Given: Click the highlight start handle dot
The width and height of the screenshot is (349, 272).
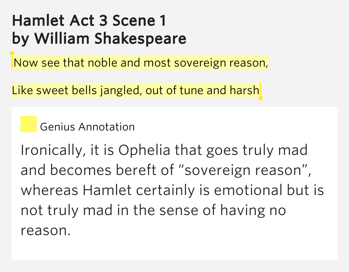Looking at the screenshot, I should [12, 53].
